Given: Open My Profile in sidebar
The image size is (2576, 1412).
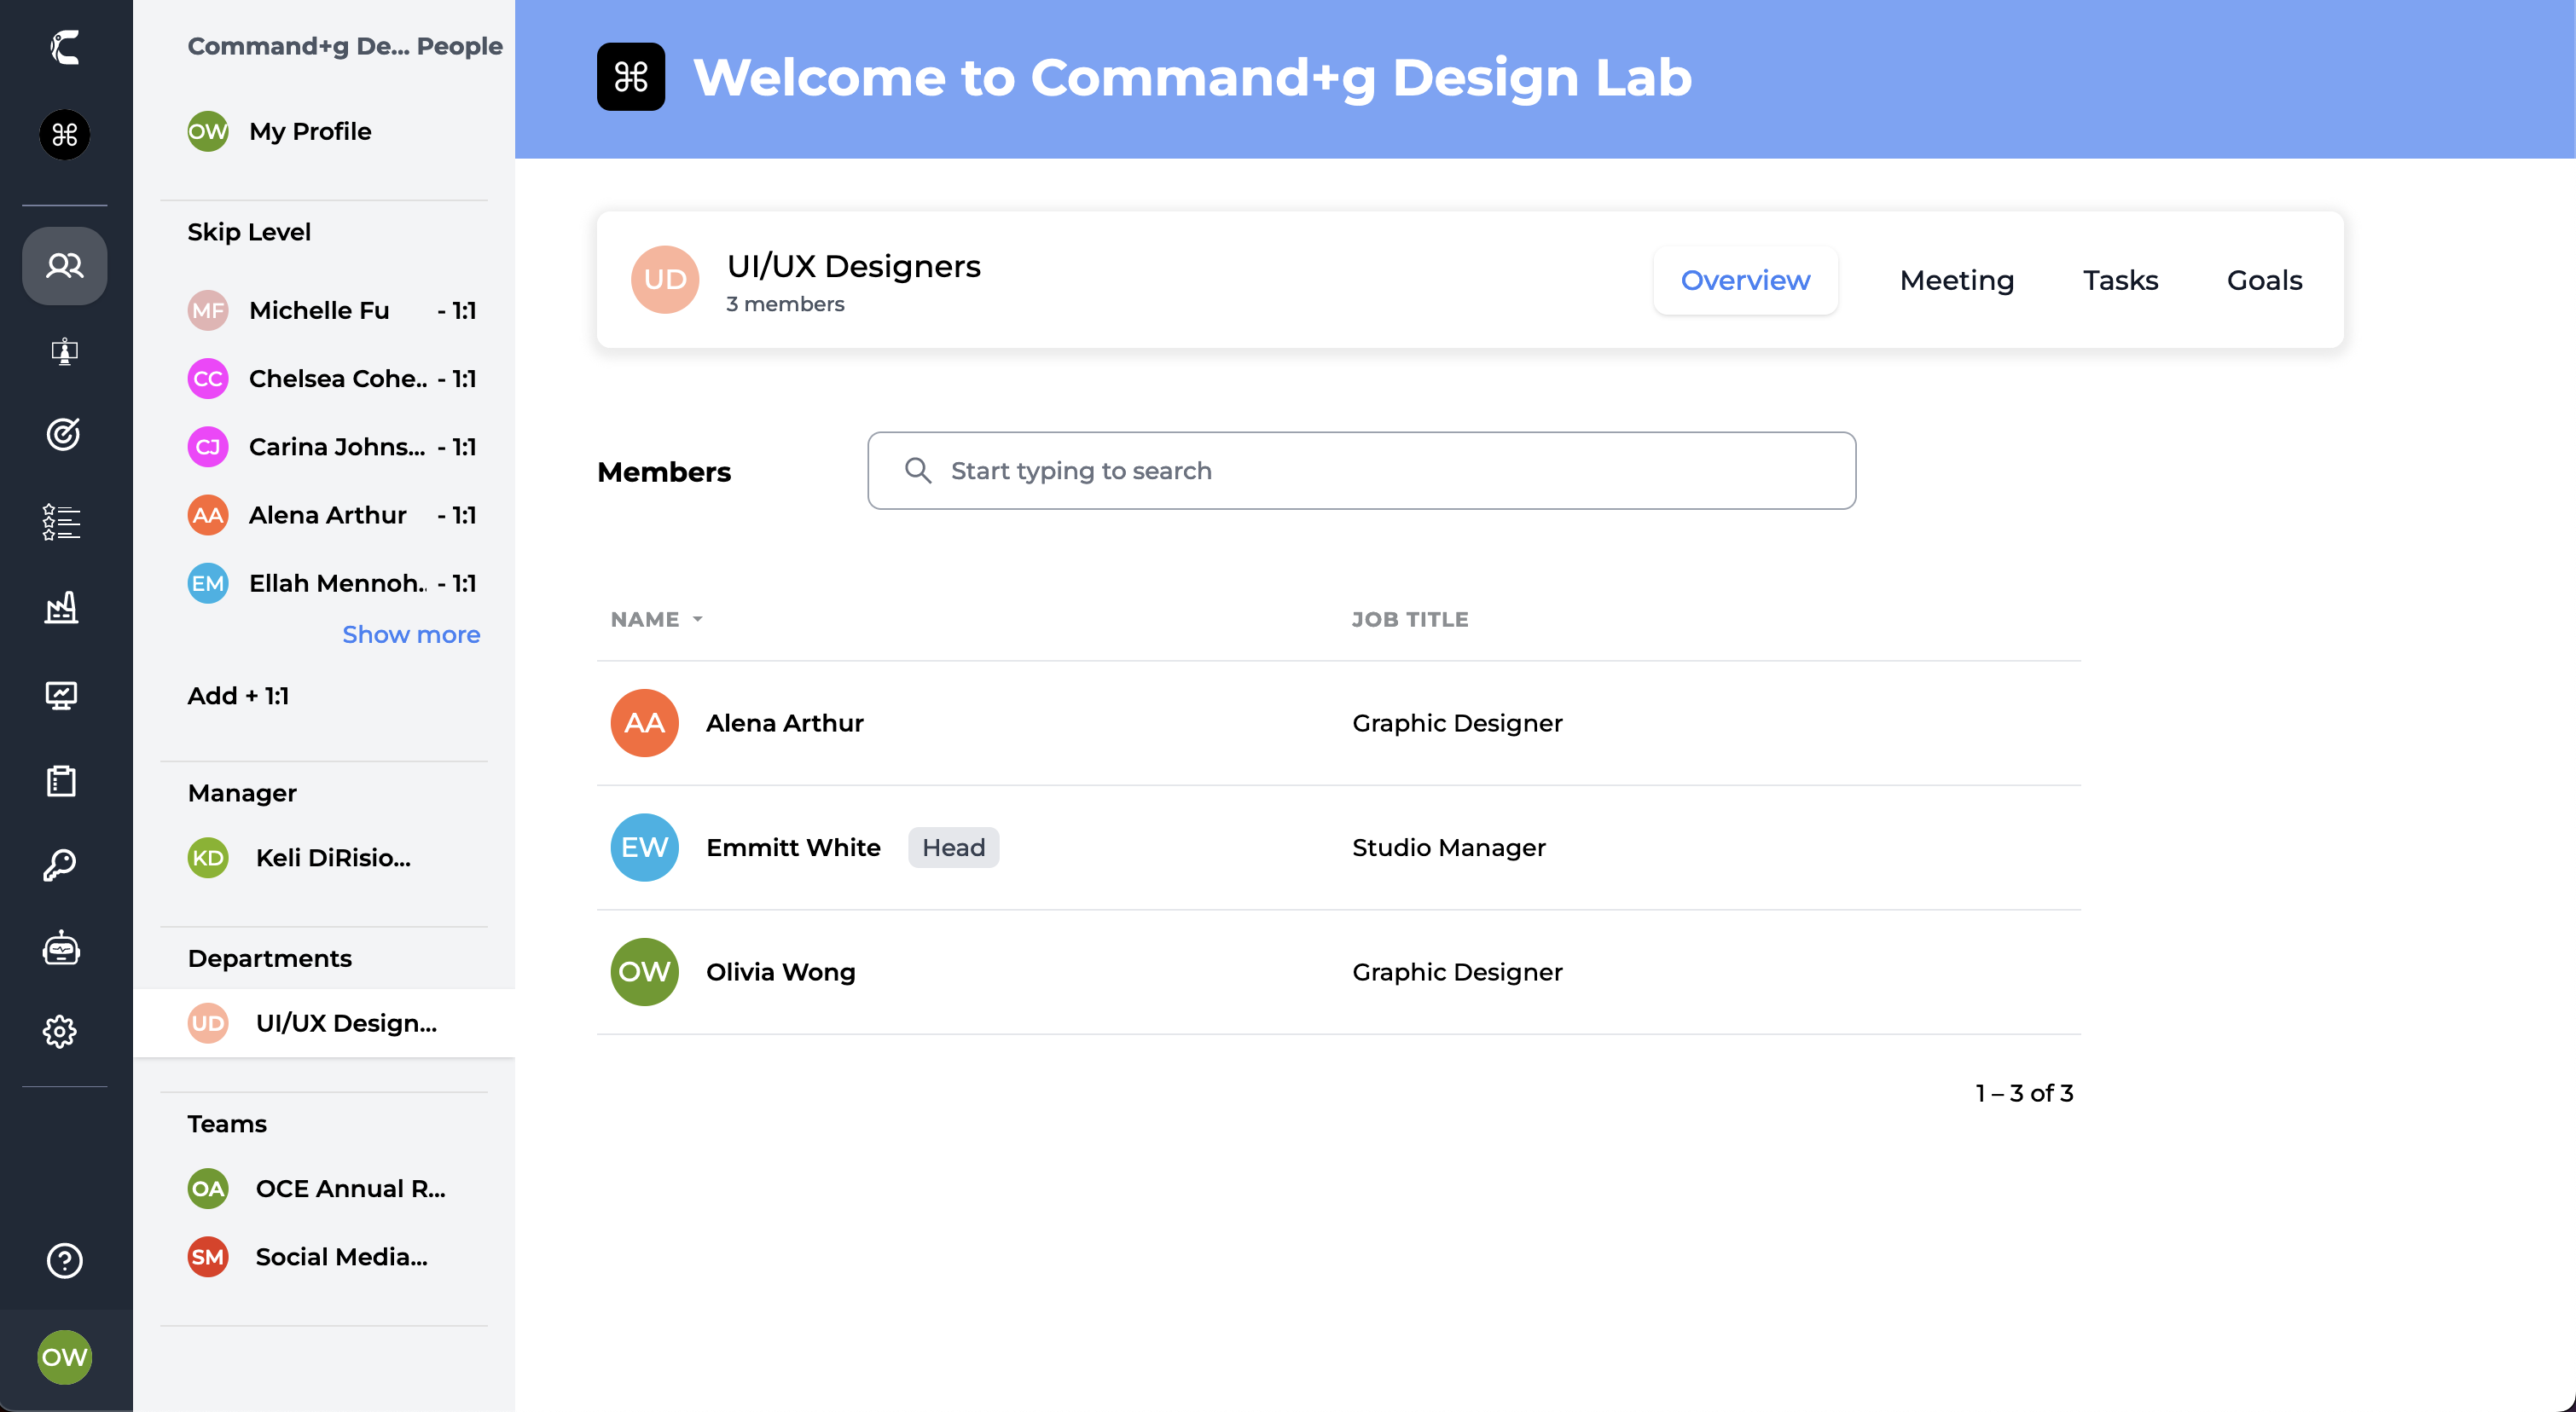Looking at the screenshot, I should tap(310, 131).
